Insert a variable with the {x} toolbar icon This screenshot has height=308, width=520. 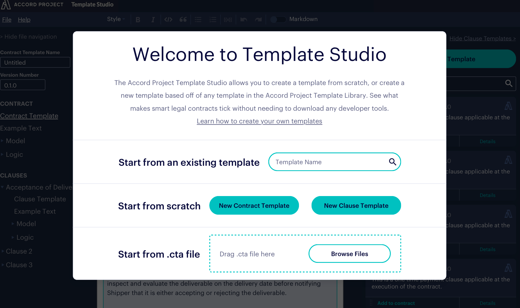(x=228, y=19)
